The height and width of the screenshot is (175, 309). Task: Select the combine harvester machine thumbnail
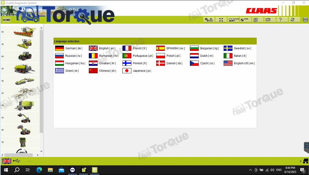coord(24,32)
